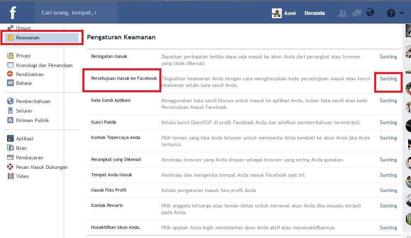Click the 'Kontak Pewaris' row title
The width and height of the screenshot is (411, 238).
pos(107,205)
